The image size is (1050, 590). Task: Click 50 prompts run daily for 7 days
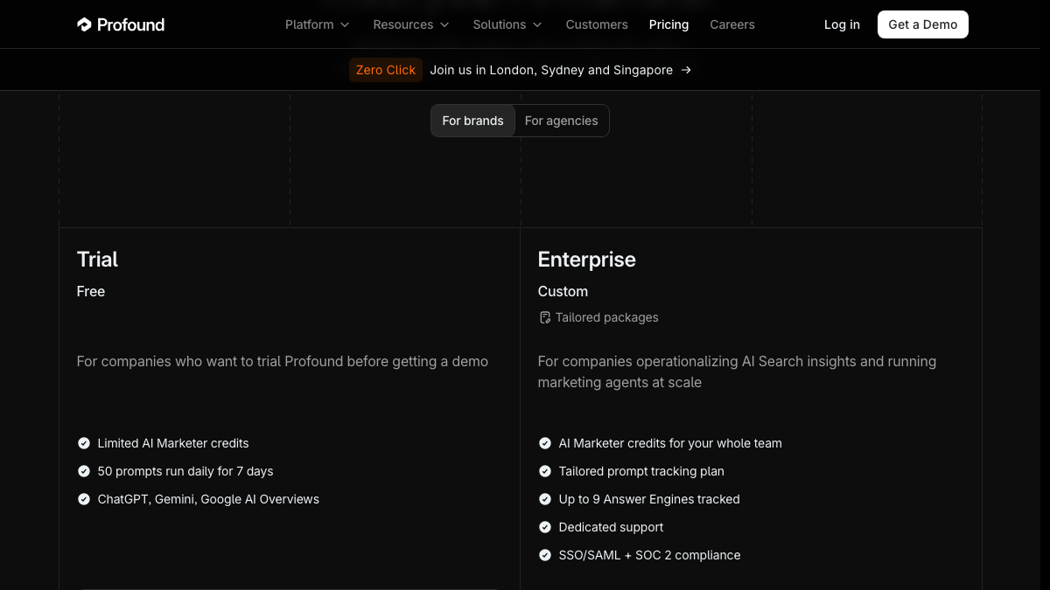185,471
